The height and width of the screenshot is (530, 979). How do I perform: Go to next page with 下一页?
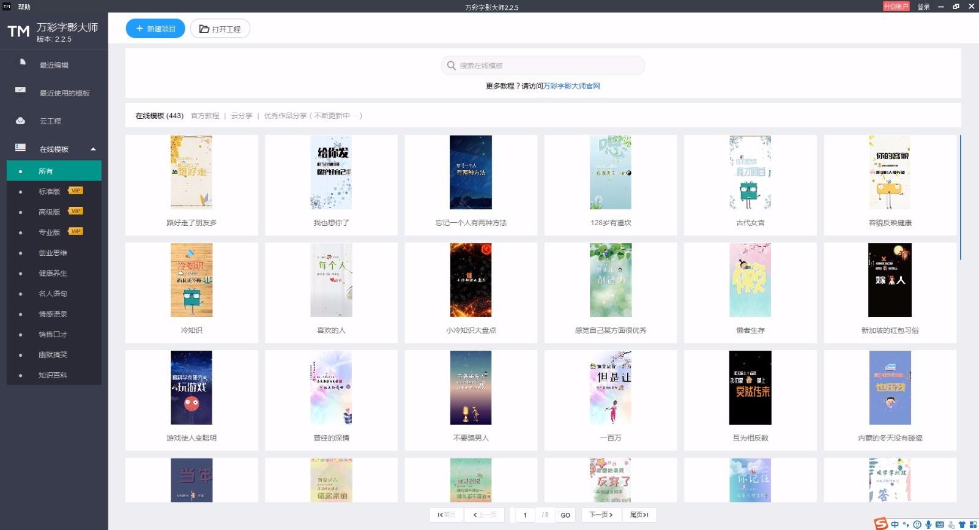(601, 515)
